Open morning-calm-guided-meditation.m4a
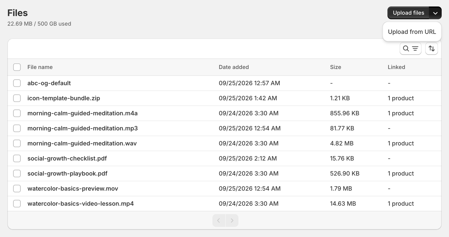The width and height of the screenshot is (449, 237). point(83,113)
